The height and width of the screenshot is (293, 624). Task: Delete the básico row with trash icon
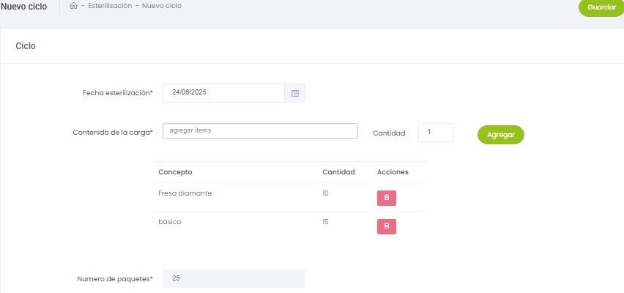[387, 226]
